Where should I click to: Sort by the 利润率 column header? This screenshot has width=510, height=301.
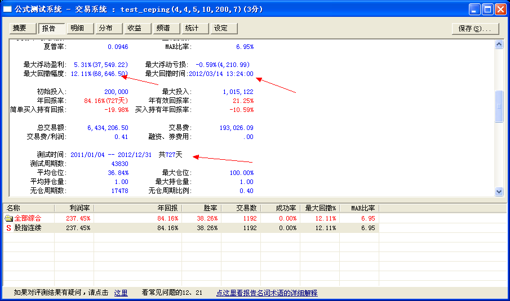click(x=74, y=208)
